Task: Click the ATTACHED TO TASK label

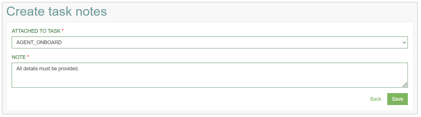Action: coord(36,31)
